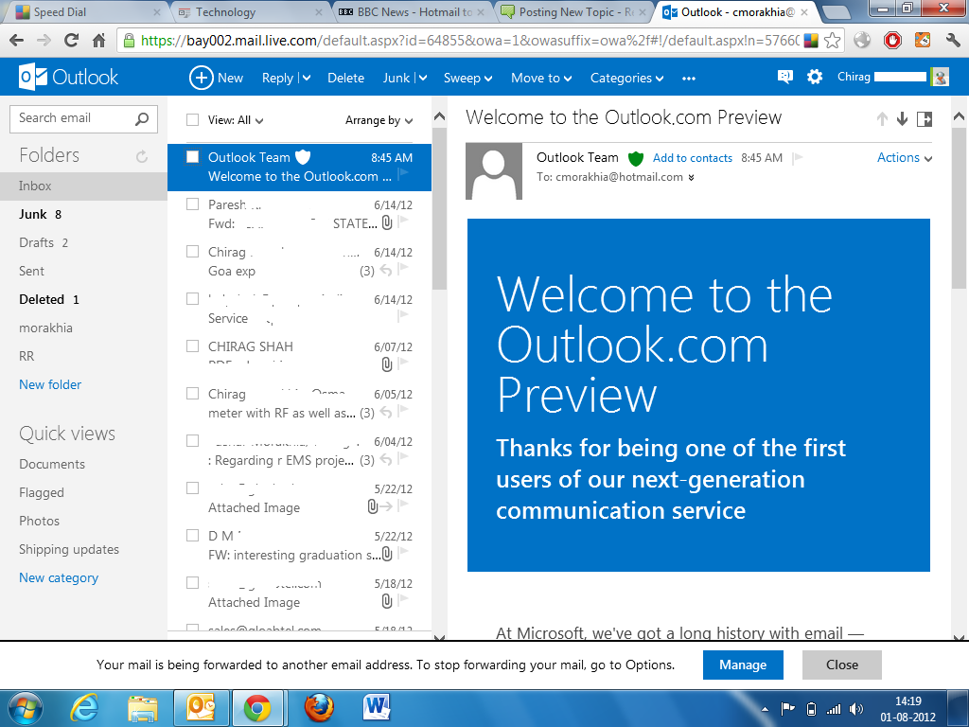Open the Categories dropdown
Viewport: 969px width, 727px height.
[626, 79]
